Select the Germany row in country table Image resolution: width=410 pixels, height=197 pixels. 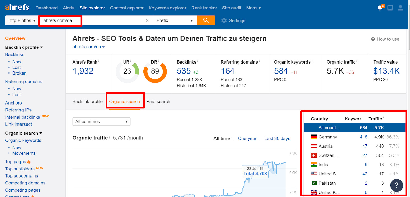pos(354,137)
